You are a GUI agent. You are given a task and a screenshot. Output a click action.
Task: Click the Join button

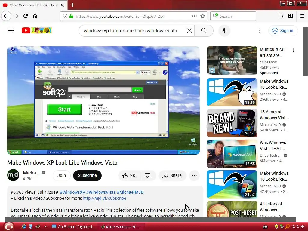tap(61, 175)
